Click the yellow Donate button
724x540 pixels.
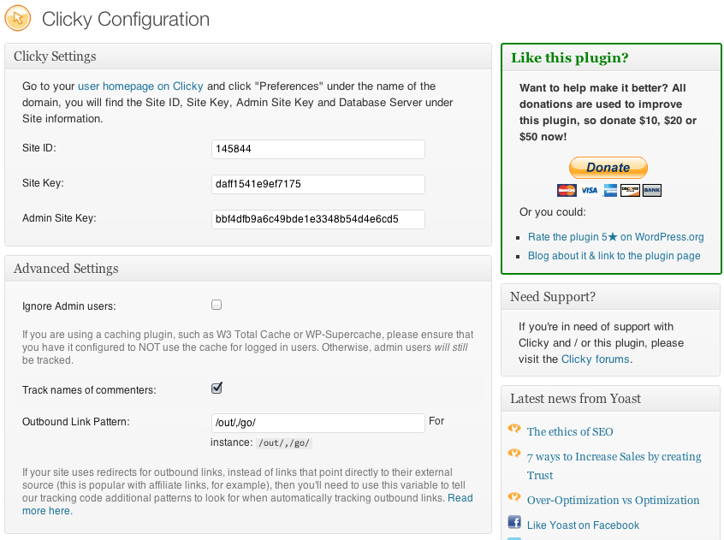coord(608,168)
